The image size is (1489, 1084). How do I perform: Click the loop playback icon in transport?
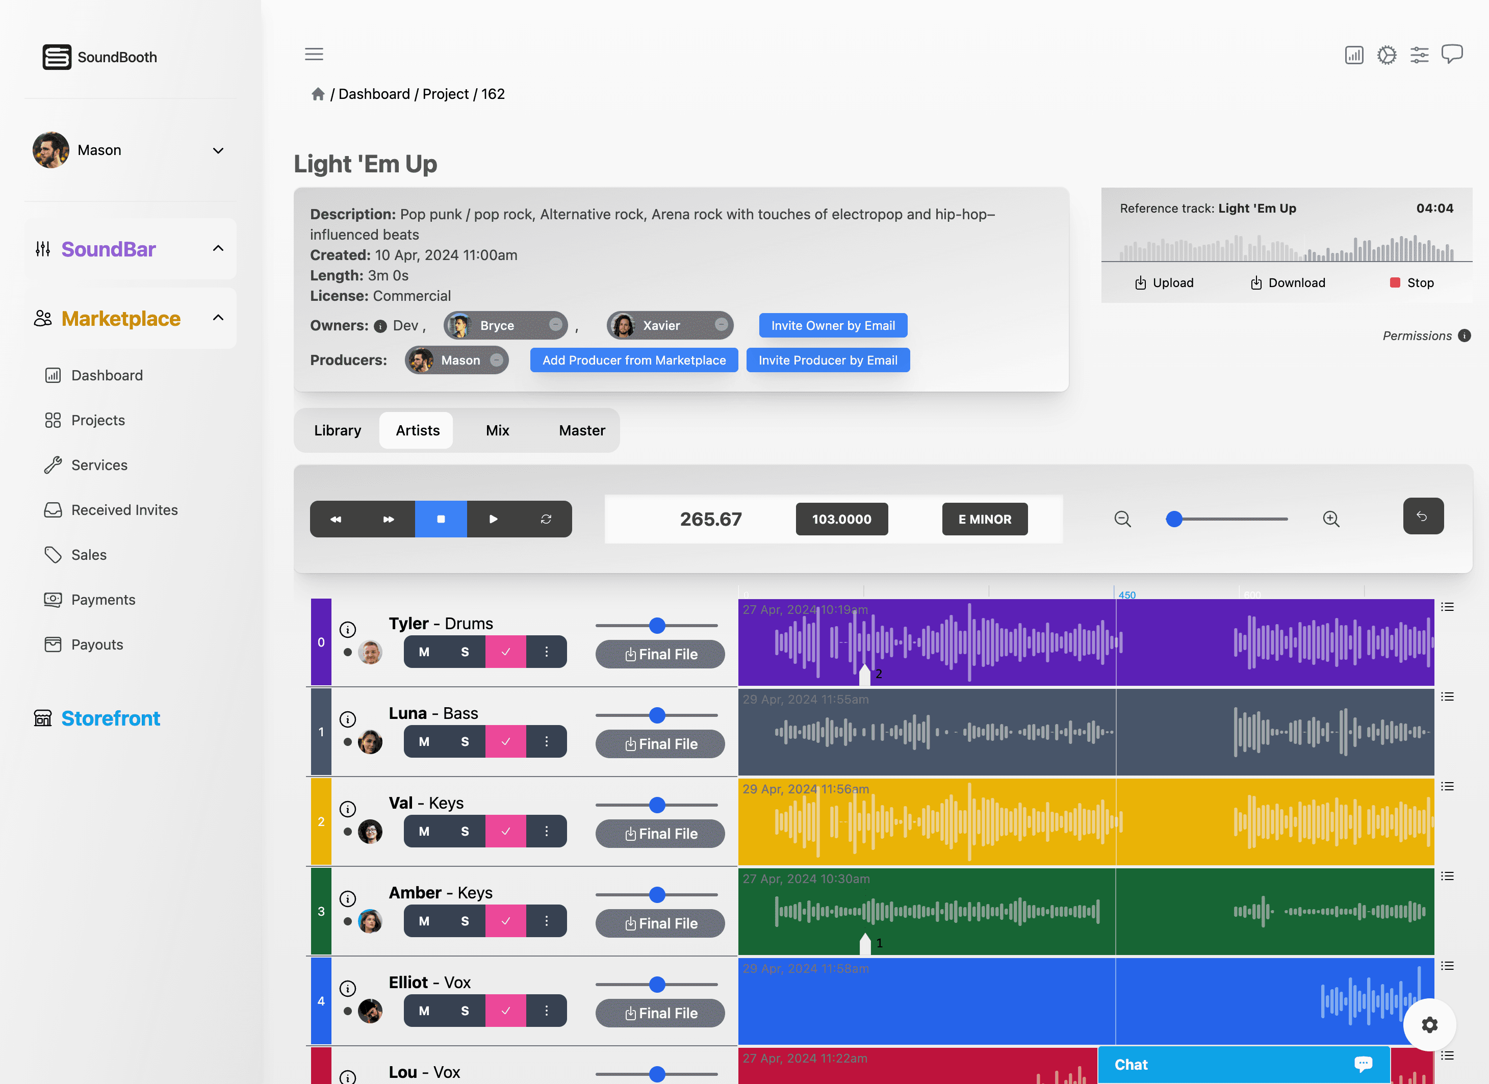(x=546, y=519)
